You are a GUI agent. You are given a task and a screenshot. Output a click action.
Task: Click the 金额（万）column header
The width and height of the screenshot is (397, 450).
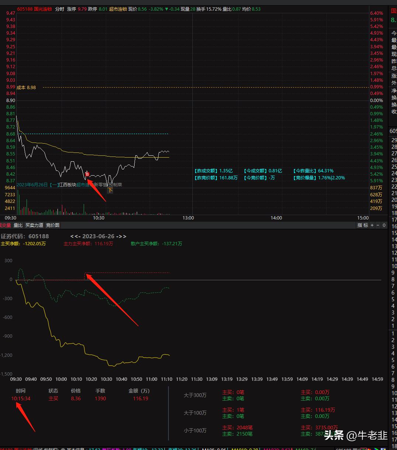[139, 391]
